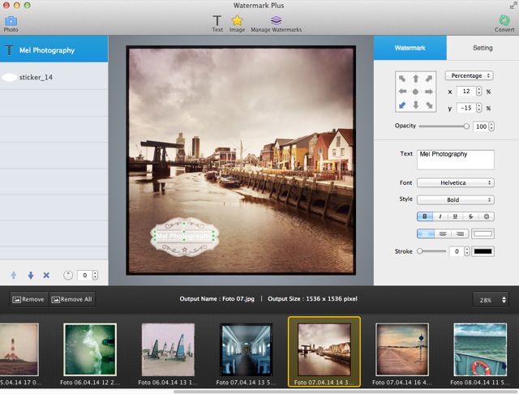Screen dimensions: 519x394
Task: Click the x position stepper
Action: pos(478,92)
